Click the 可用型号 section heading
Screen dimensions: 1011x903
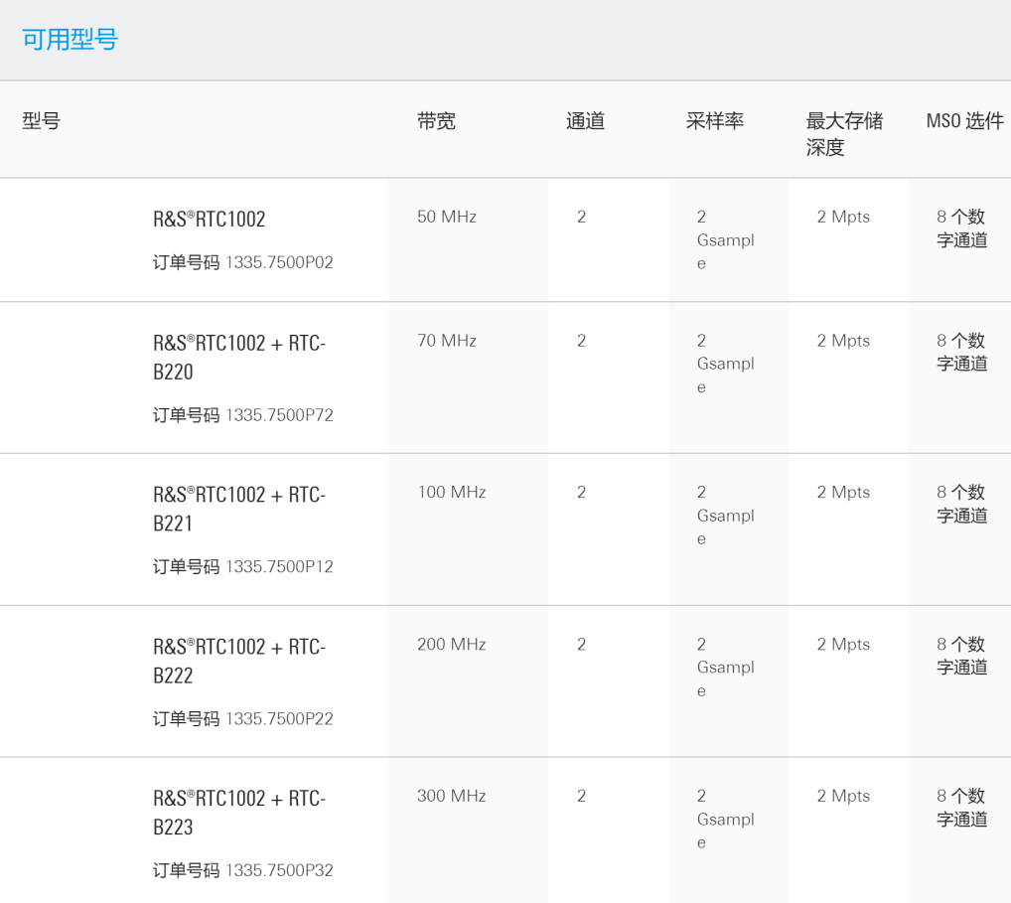70,40
